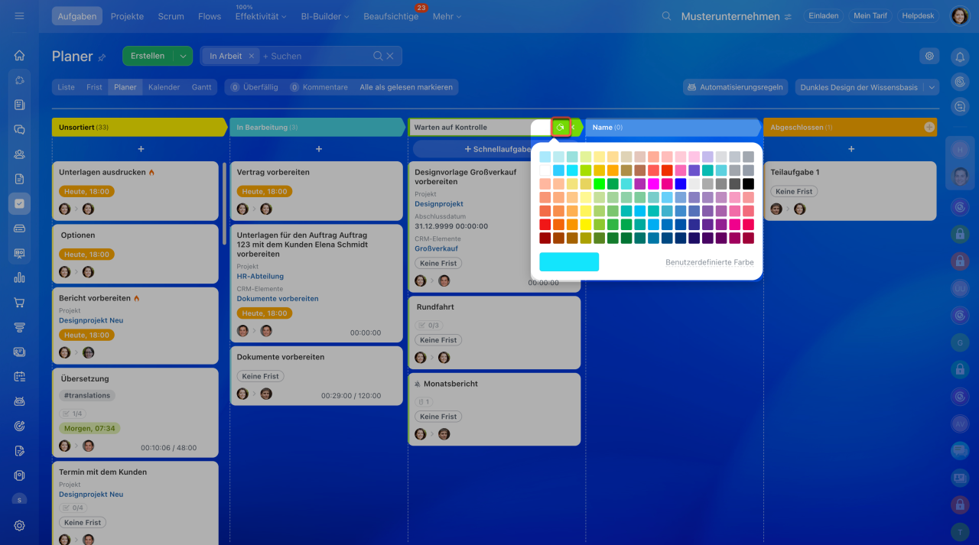Expand Dunkles Design der Wissensbasis arrow
This screenshot has height=545, width=979.
(931, 87)
